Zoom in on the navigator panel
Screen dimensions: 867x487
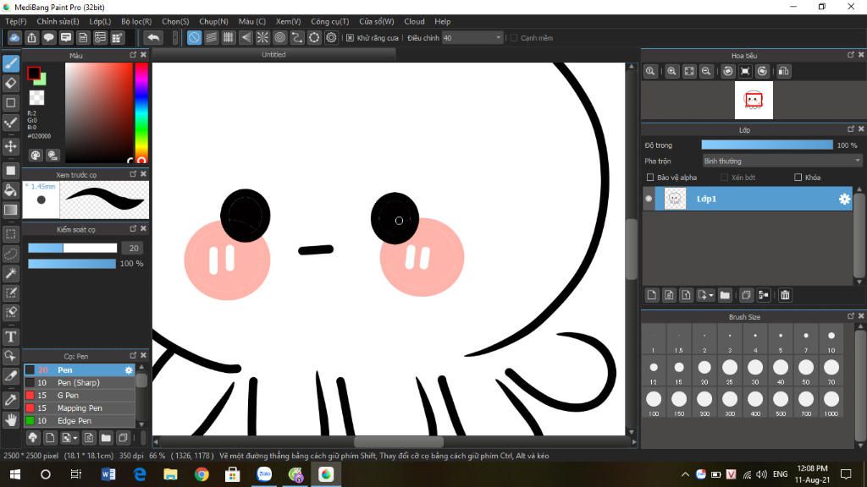pos(671,72)
